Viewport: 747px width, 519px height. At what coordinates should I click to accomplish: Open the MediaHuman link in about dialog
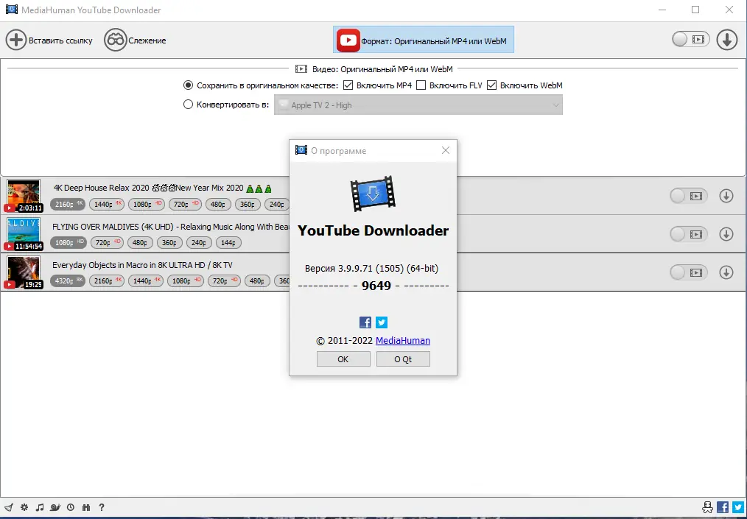point(402,340)
